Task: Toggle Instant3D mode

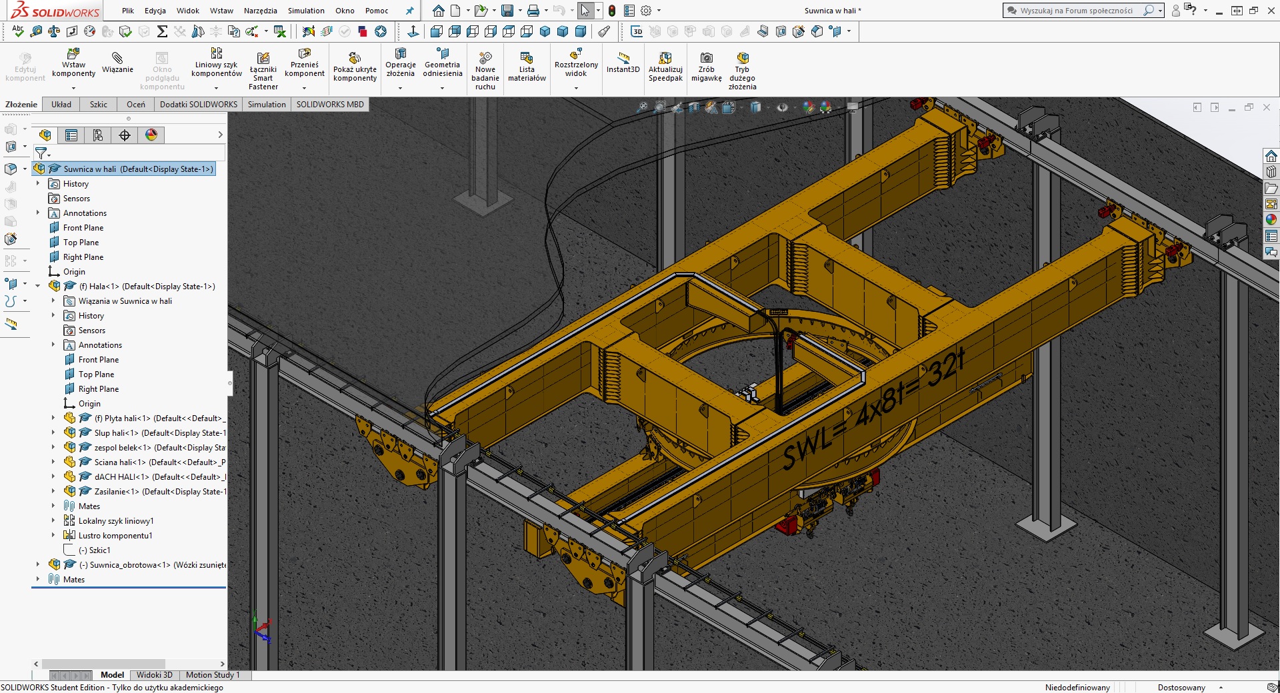Action: tap(623, 62)
